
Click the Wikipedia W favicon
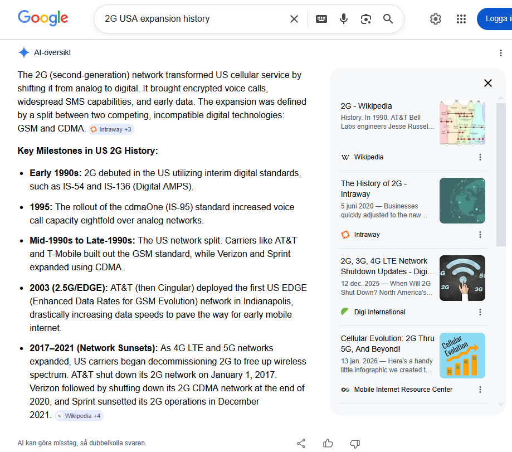[x=345, y=157]
